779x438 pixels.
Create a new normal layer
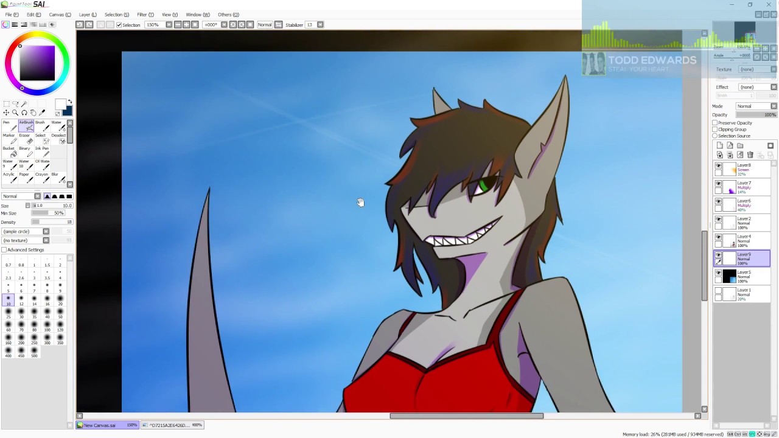click(720, 145)
